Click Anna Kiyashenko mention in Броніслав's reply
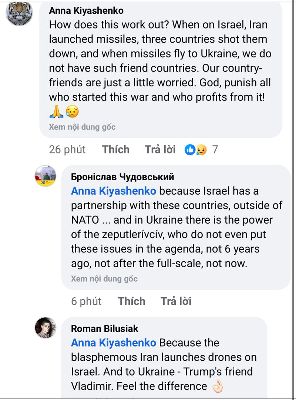296x400 pixels. (x=113, y=191)
